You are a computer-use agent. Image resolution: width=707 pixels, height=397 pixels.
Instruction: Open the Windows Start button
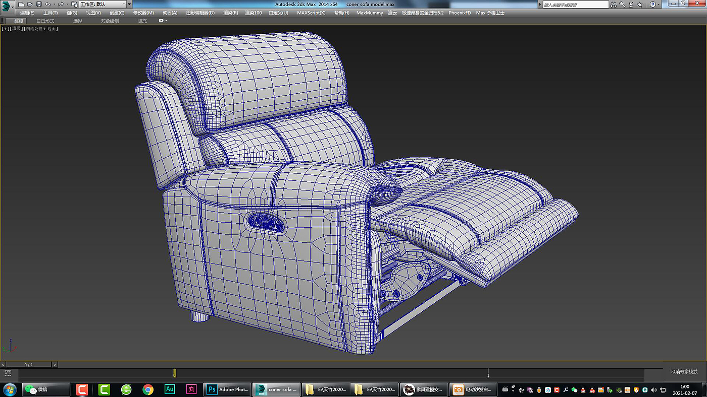pyautogui.click(x=10, y=389)
